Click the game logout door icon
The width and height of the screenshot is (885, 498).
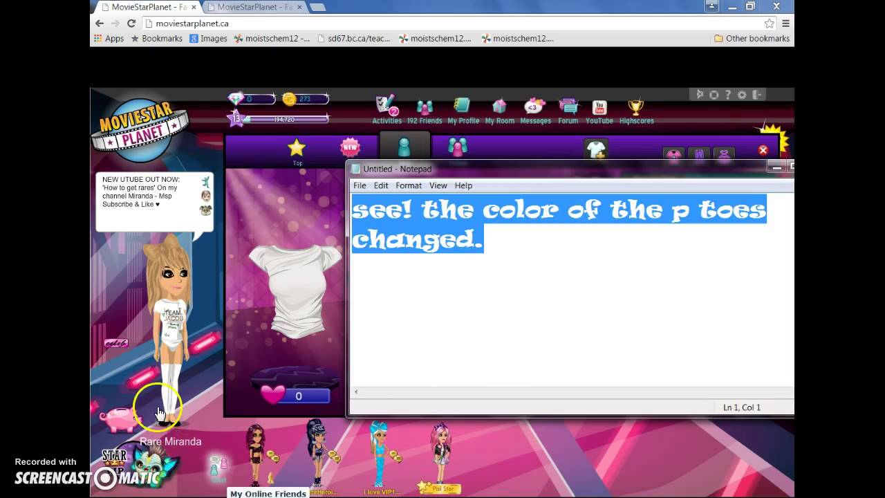pos(757,95)
